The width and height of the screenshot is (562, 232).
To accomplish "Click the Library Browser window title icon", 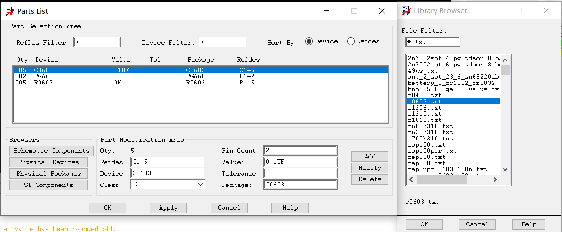I will tap(407, 10).
